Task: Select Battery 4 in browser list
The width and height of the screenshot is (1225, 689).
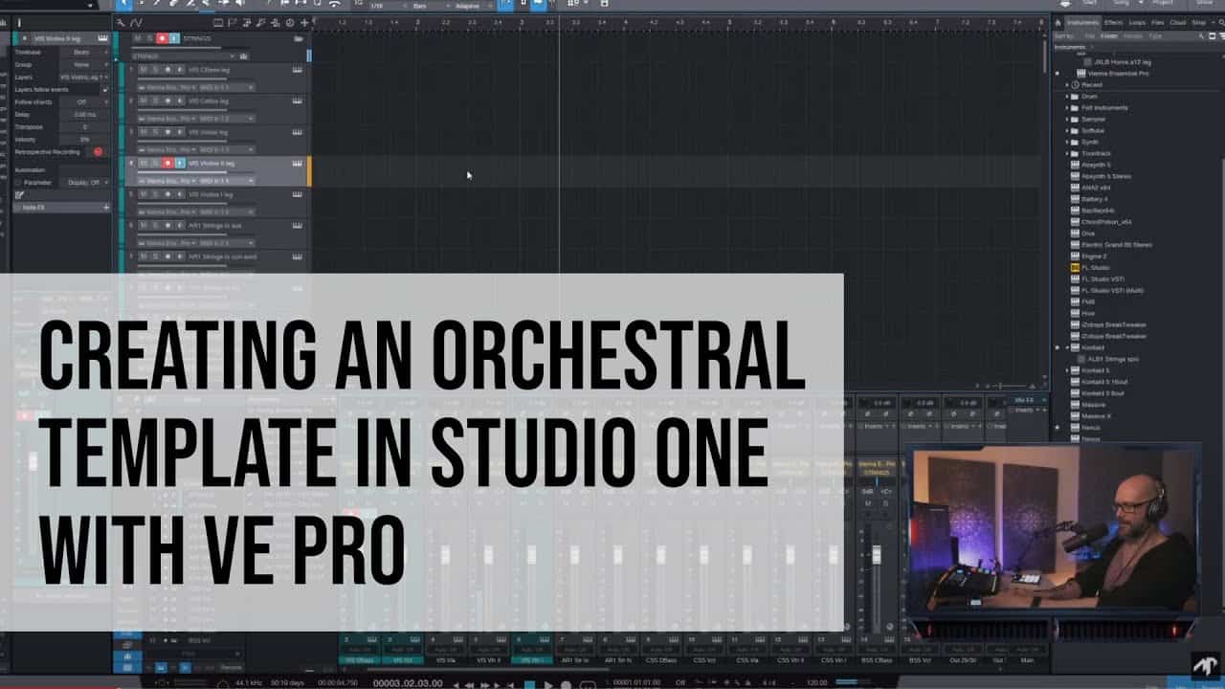Action: click(x=1095, y=199)
